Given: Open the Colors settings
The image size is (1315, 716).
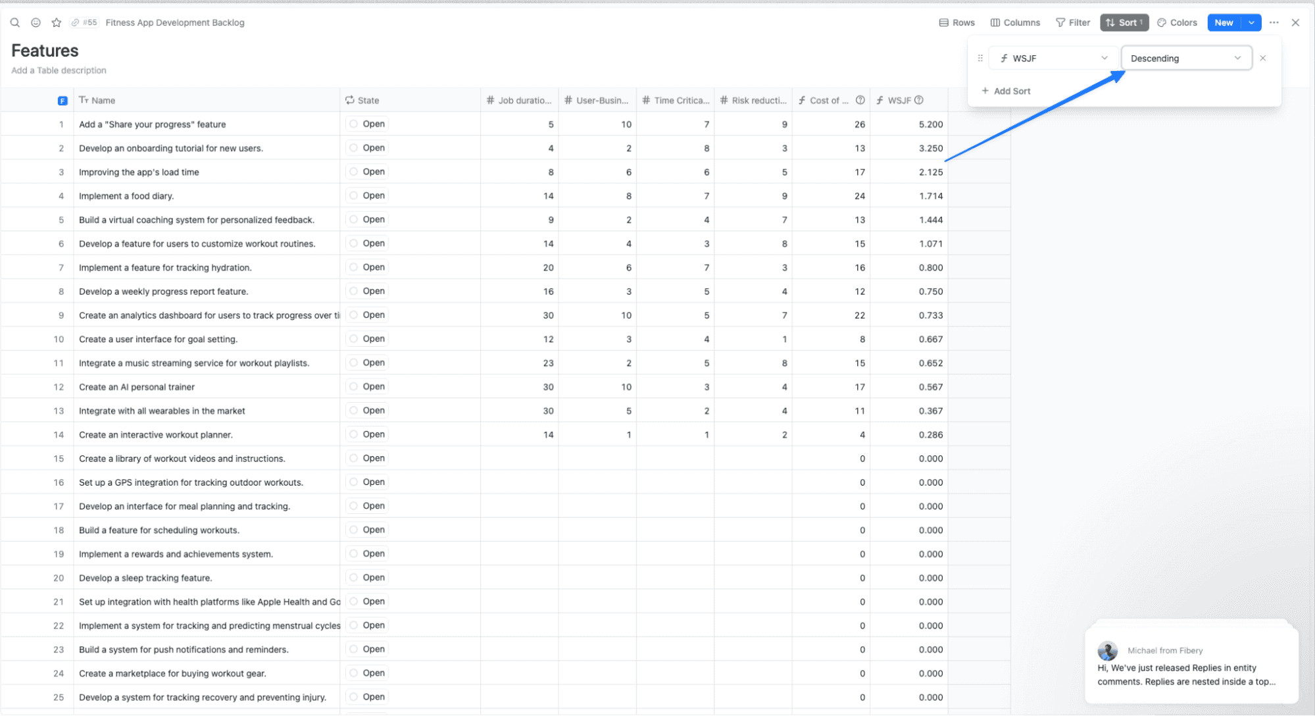Looking at the screenshot, I should 1177,22.
